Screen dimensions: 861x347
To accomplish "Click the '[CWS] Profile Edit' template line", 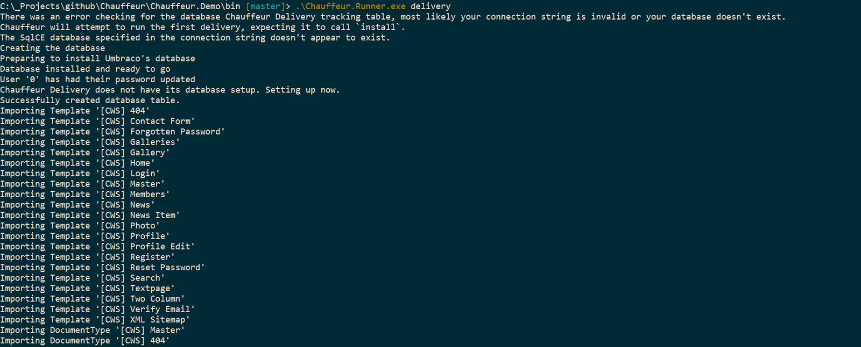I will pyautogui.click(x=97, y=247).
